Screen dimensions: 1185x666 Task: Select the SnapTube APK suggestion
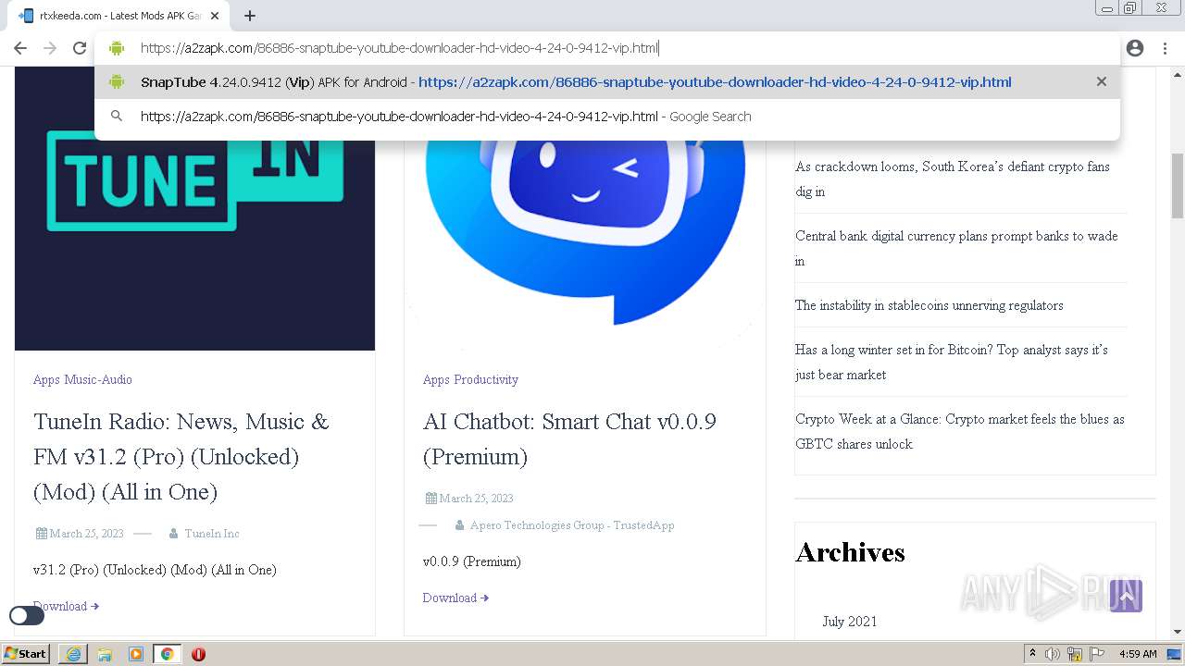[606, 81]
